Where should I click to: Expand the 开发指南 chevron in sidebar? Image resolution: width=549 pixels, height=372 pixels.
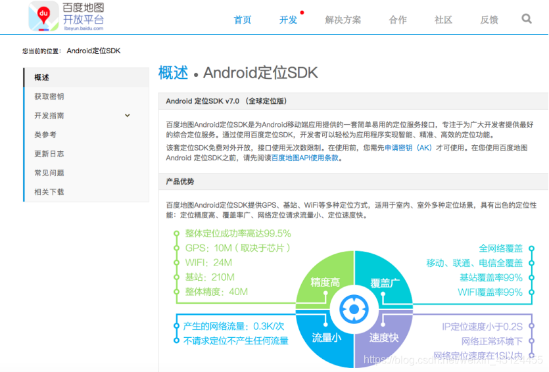click(128, 116)
